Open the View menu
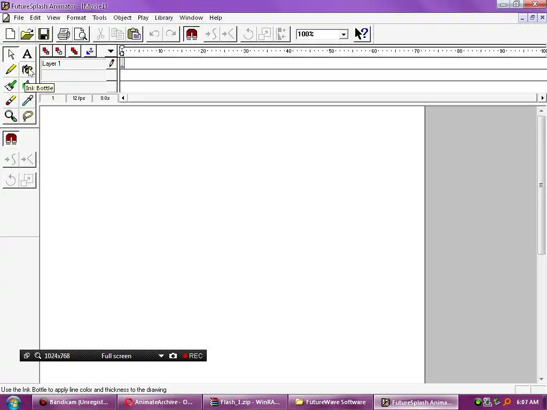Image resolution: width=547 pixels, height=410 pixels. click(53, 18)
